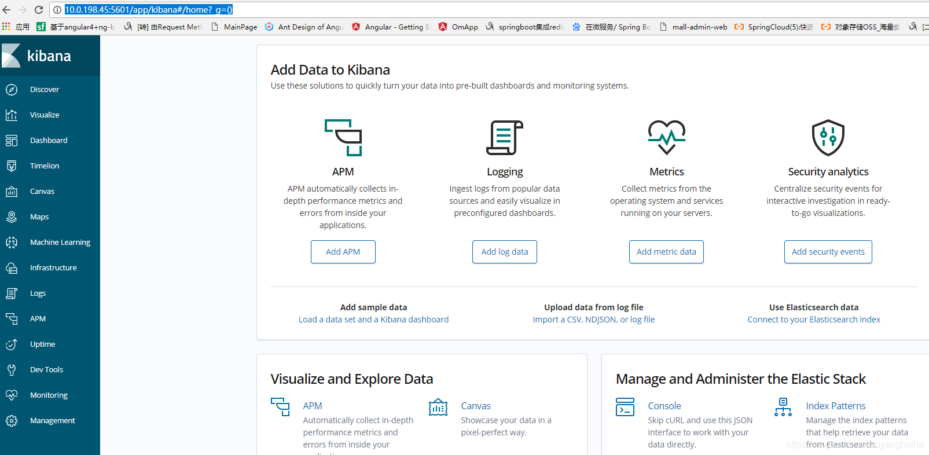Open Infrastructure via its sidebar icon
This screenshot has width=929, height=455.
(12, 268)
